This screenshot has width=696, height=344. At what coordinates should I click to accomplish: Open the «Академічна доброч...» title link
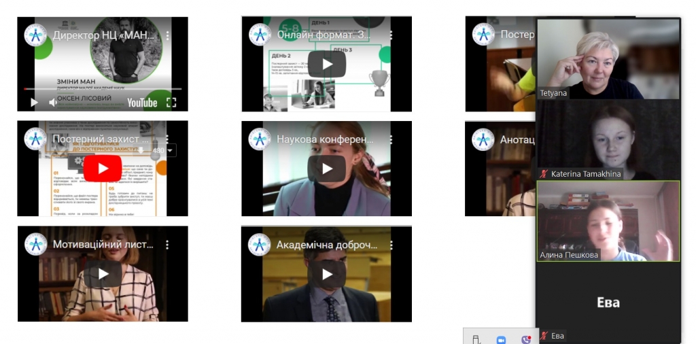pyautogui.click(x=327, y=245)
